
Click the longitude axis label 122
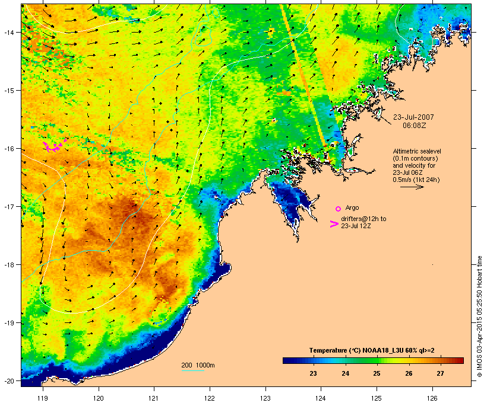210,398
